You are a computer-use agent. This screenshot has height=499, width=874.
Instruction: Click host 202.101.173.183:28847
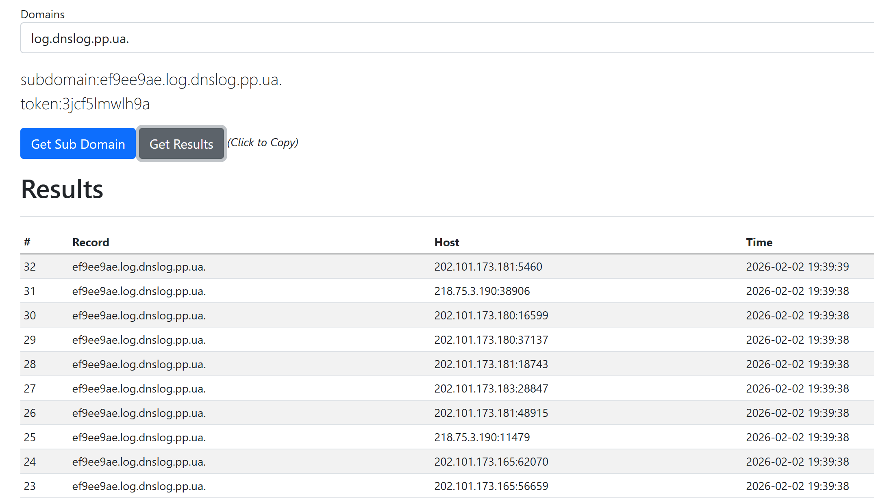[491, 388]
